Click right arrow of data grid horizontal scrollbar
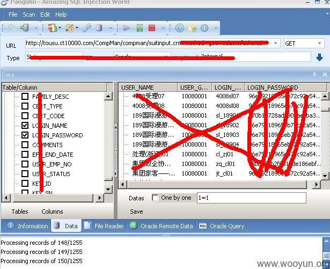 click(x=316, y=185)
